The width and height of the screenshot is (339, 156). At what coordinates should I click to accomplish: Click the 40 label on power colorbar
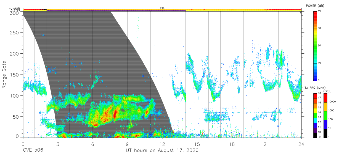(x=320, y=11)
